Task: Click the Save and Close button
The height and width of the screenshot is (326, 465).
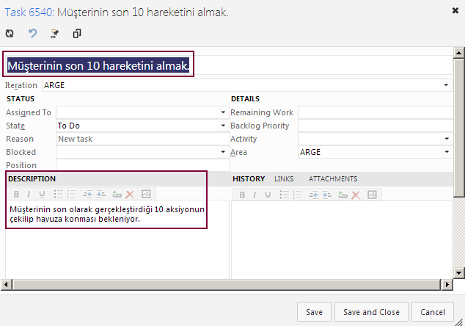Action: pyautogui.click(x=371, y=312)
